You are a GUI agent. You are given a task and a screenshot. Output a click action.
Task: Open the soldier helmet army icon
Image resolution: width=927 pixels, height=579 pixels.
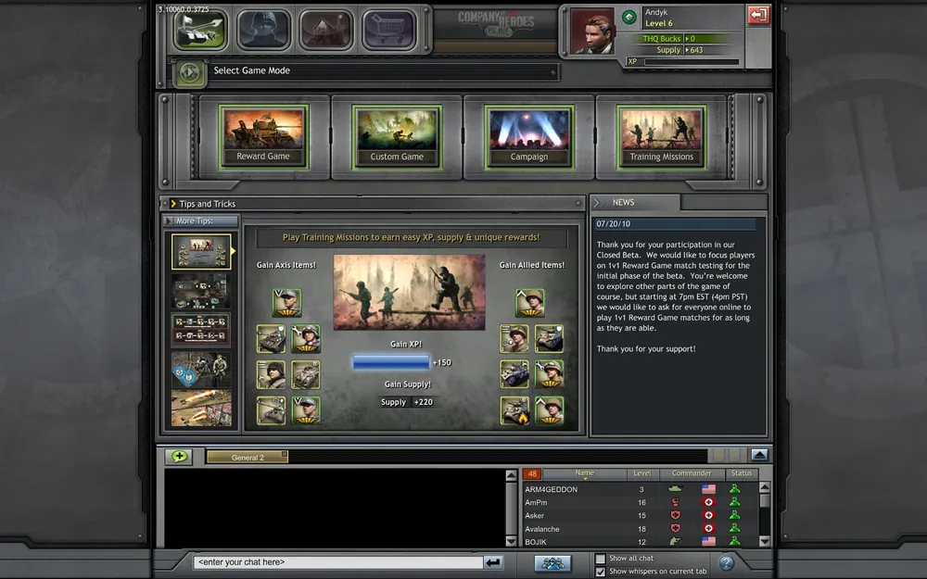(263, 29)
